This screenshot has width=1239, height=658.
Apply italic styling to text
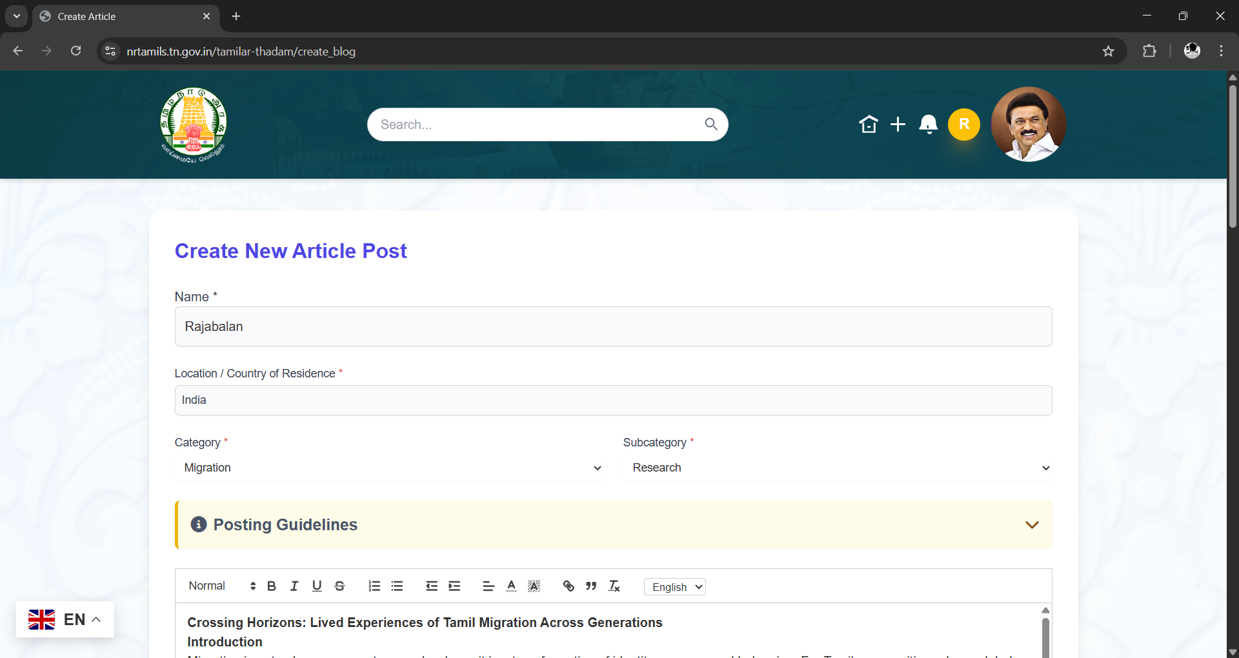point(294,586)
